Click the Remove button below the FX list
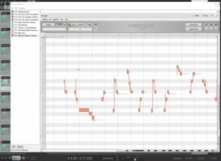The image size is (221, 161). pyautogui.click(x=20, y=147)
